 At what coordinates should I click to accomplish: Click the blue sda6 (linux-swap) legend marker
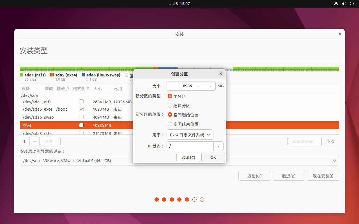[83, 75]
